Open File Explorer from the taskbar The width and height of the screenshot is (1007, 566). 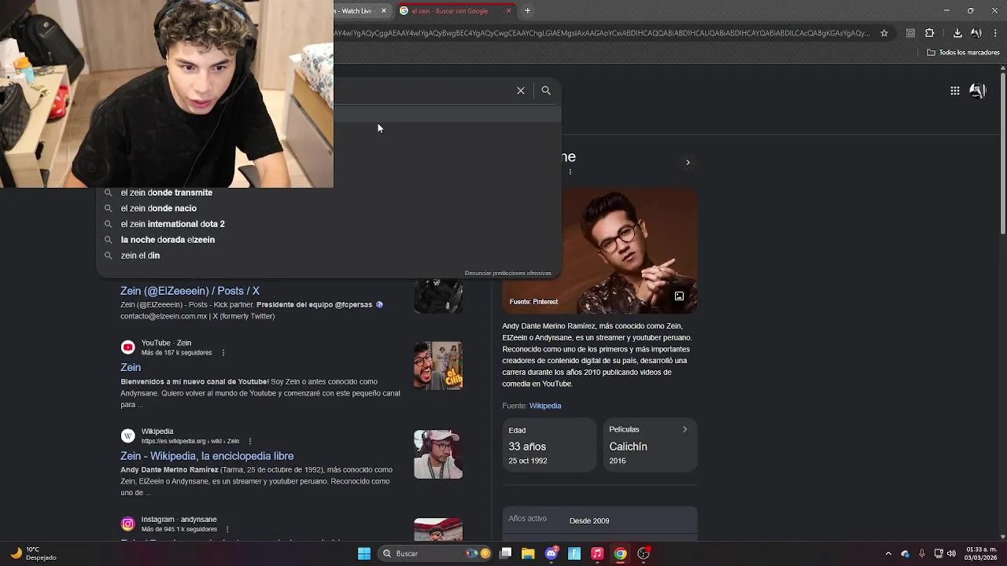528,553
